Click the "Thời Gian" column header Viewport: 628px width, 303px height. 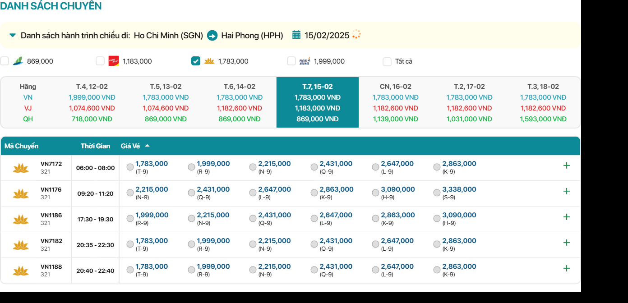pyautogui.click(x=95, y=146)
